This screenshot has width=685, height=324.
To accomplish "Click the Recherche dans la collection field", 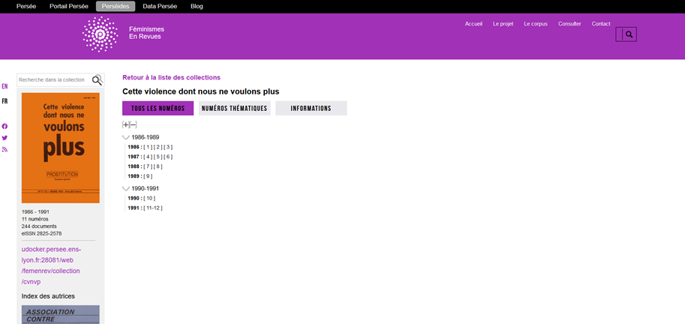I will click(x=53, y=80).
